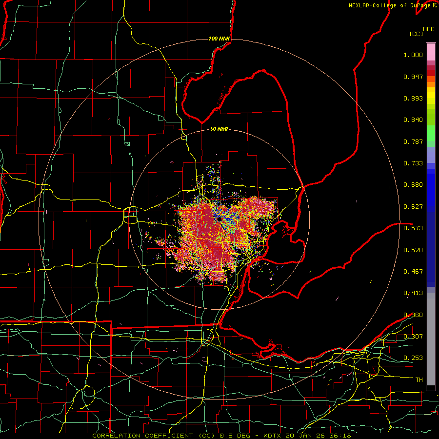Select the 0.627 scale value
Screen dimensions: 439x439
[x=413, y=207]
